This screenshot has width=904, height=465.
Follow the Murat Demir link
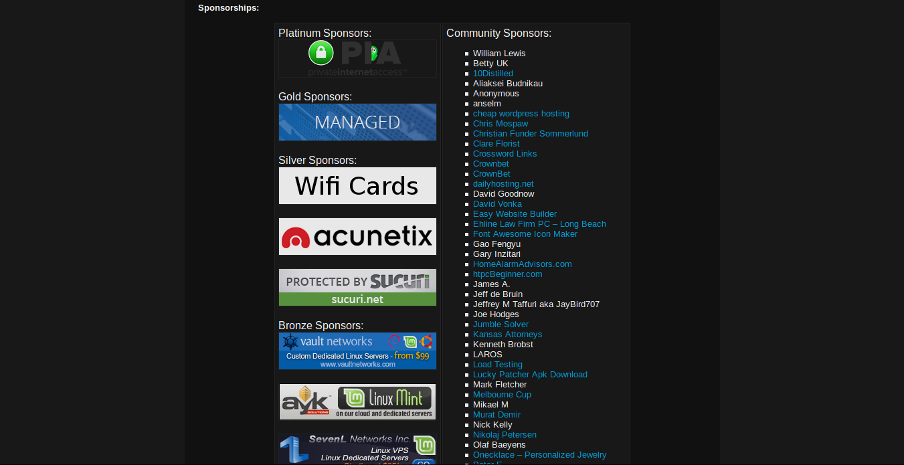(x=497, y=415)
